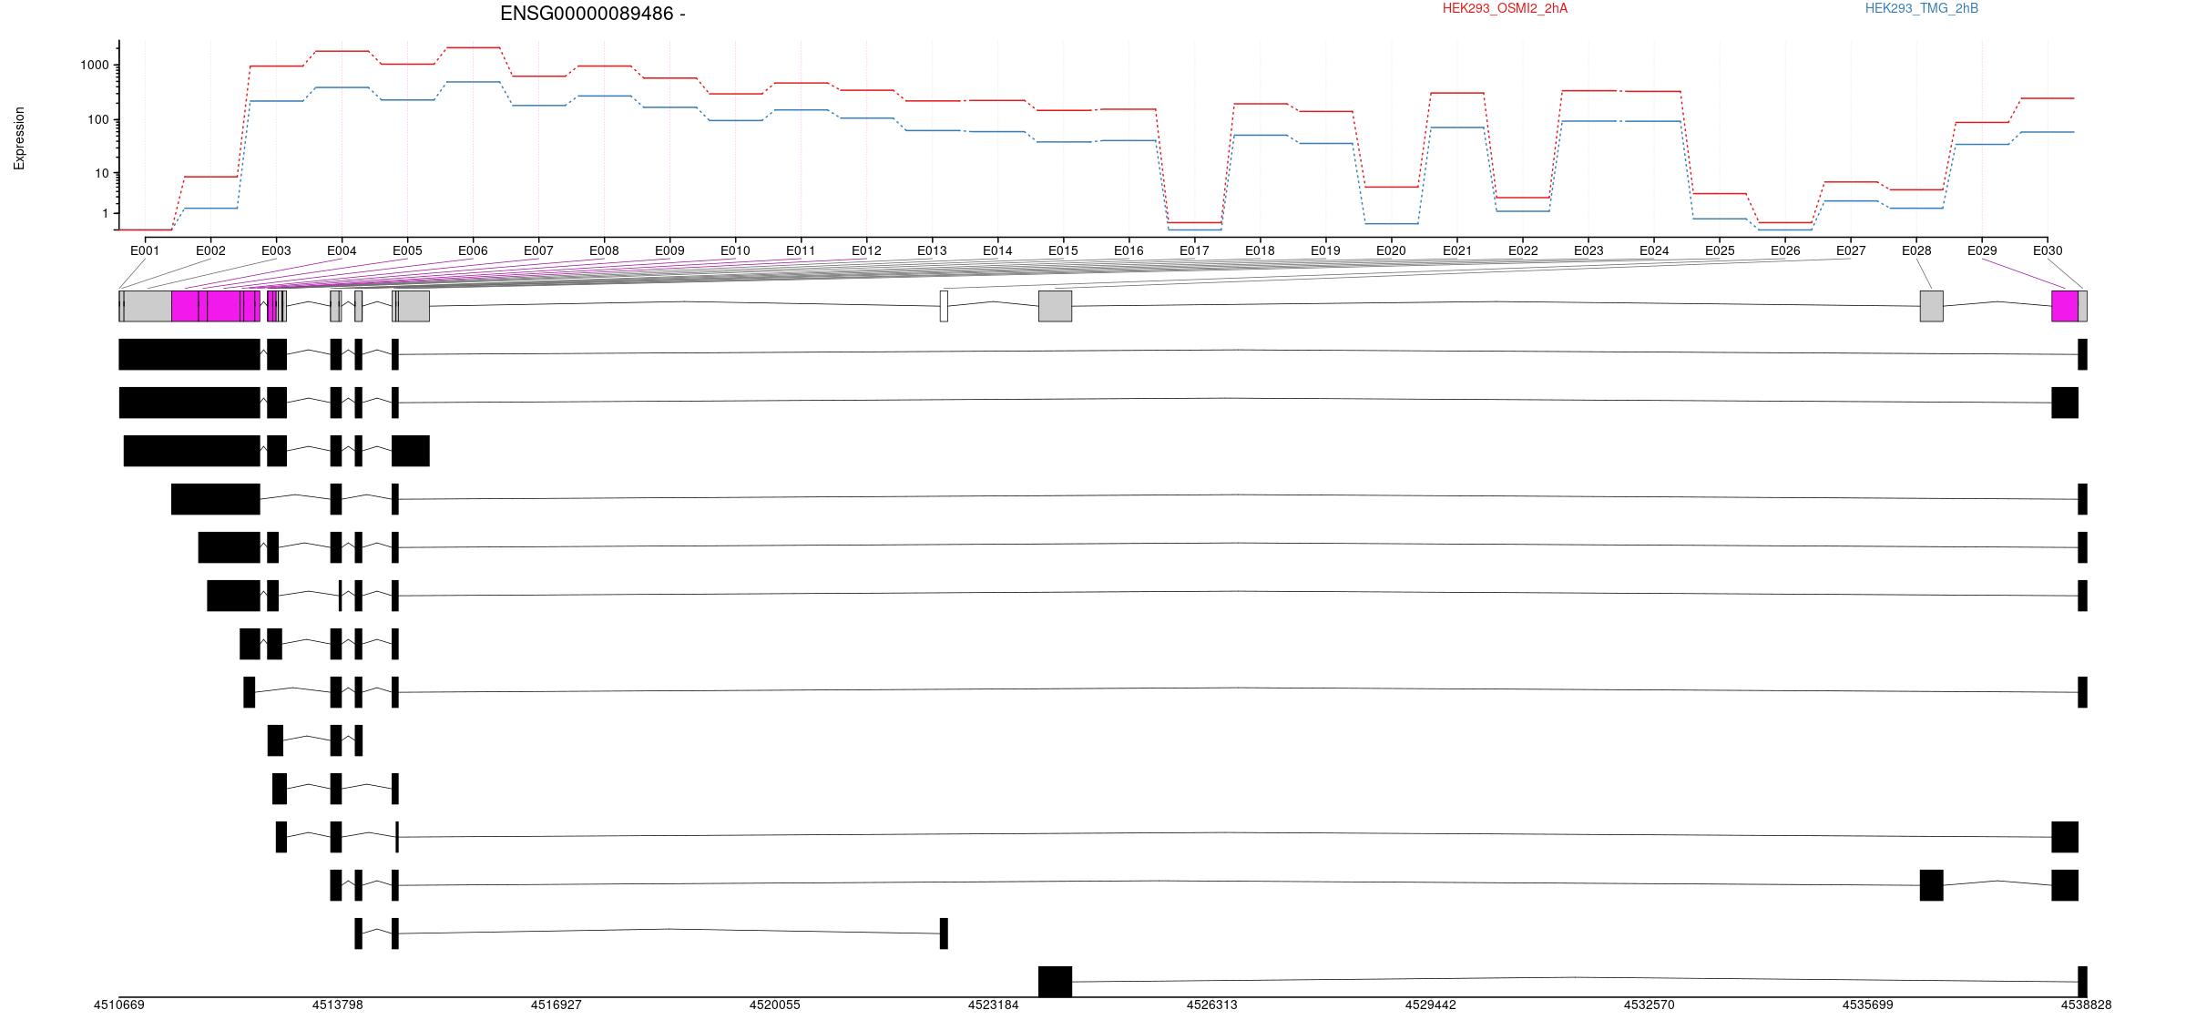This screenshot has height=1020, width=2186.
Task: Click exon bin label E028
Action: tap(1916, 250)
